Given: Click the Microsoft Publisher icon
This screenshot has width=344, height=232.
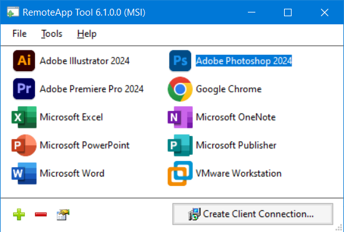Looking at the screenshot, I should (180, 145).
